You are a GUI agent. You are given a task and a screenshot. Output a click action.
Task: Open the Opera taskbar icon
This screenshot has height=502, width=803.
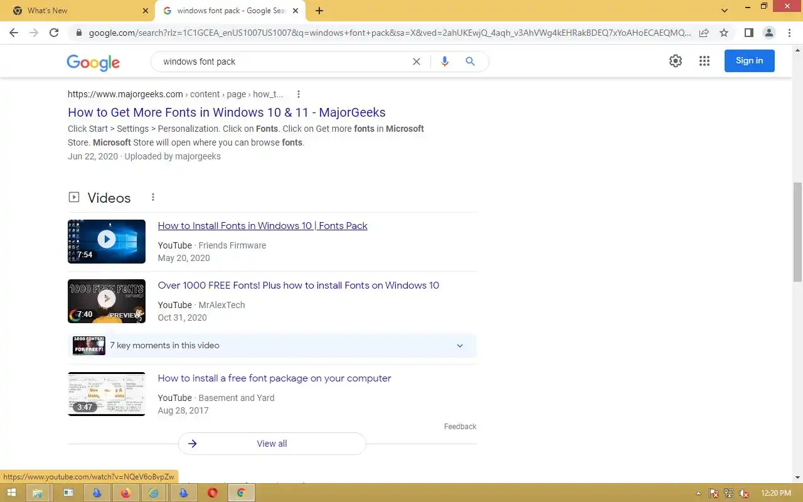(x=213, y=493)
